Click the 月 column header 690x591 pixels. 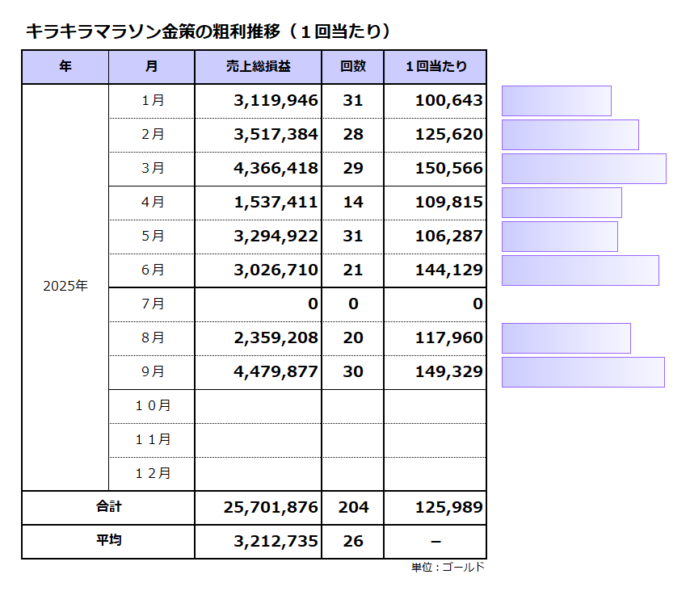[x=152, y=67]
